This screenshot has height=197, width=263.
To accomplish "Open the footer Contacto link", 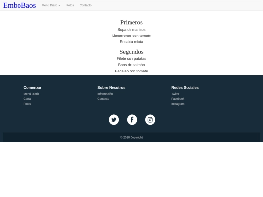I will 103,99.
